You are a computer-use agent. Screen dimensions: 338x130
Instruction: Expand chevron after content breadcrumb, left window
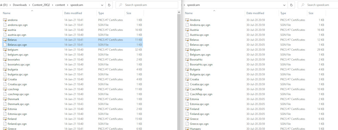point(67,5)
